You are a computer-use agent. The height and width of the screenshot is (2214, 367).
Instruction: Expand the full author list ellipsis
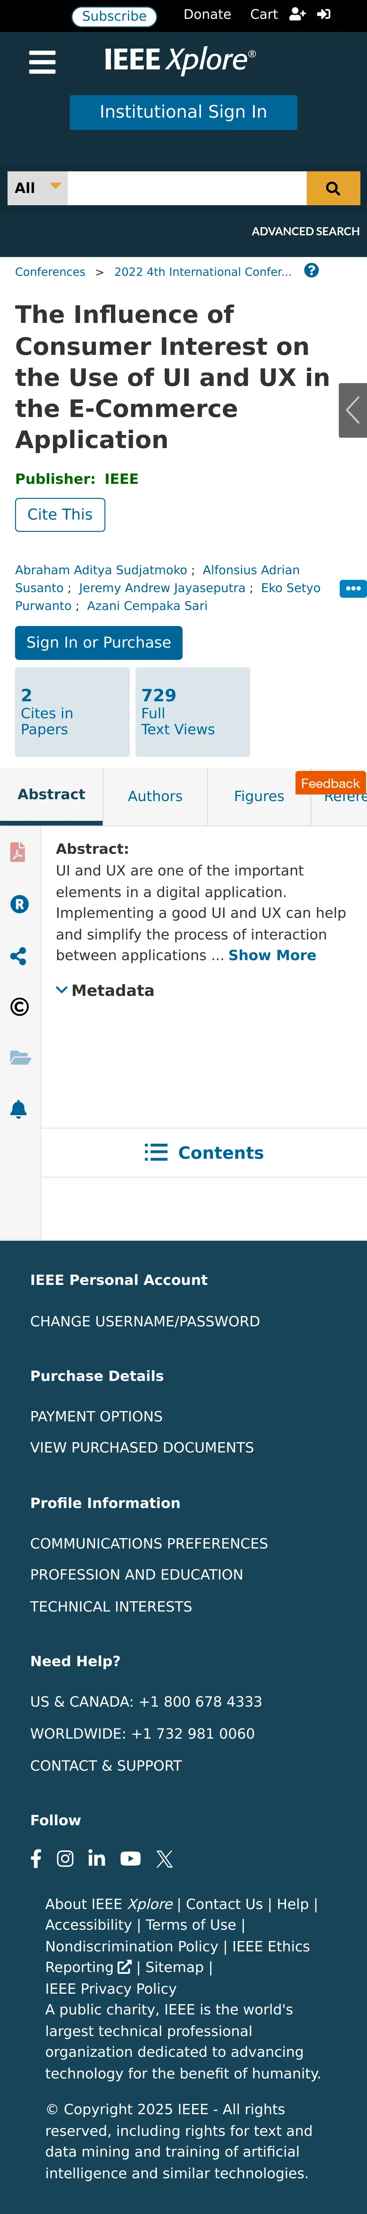point(352,589)
